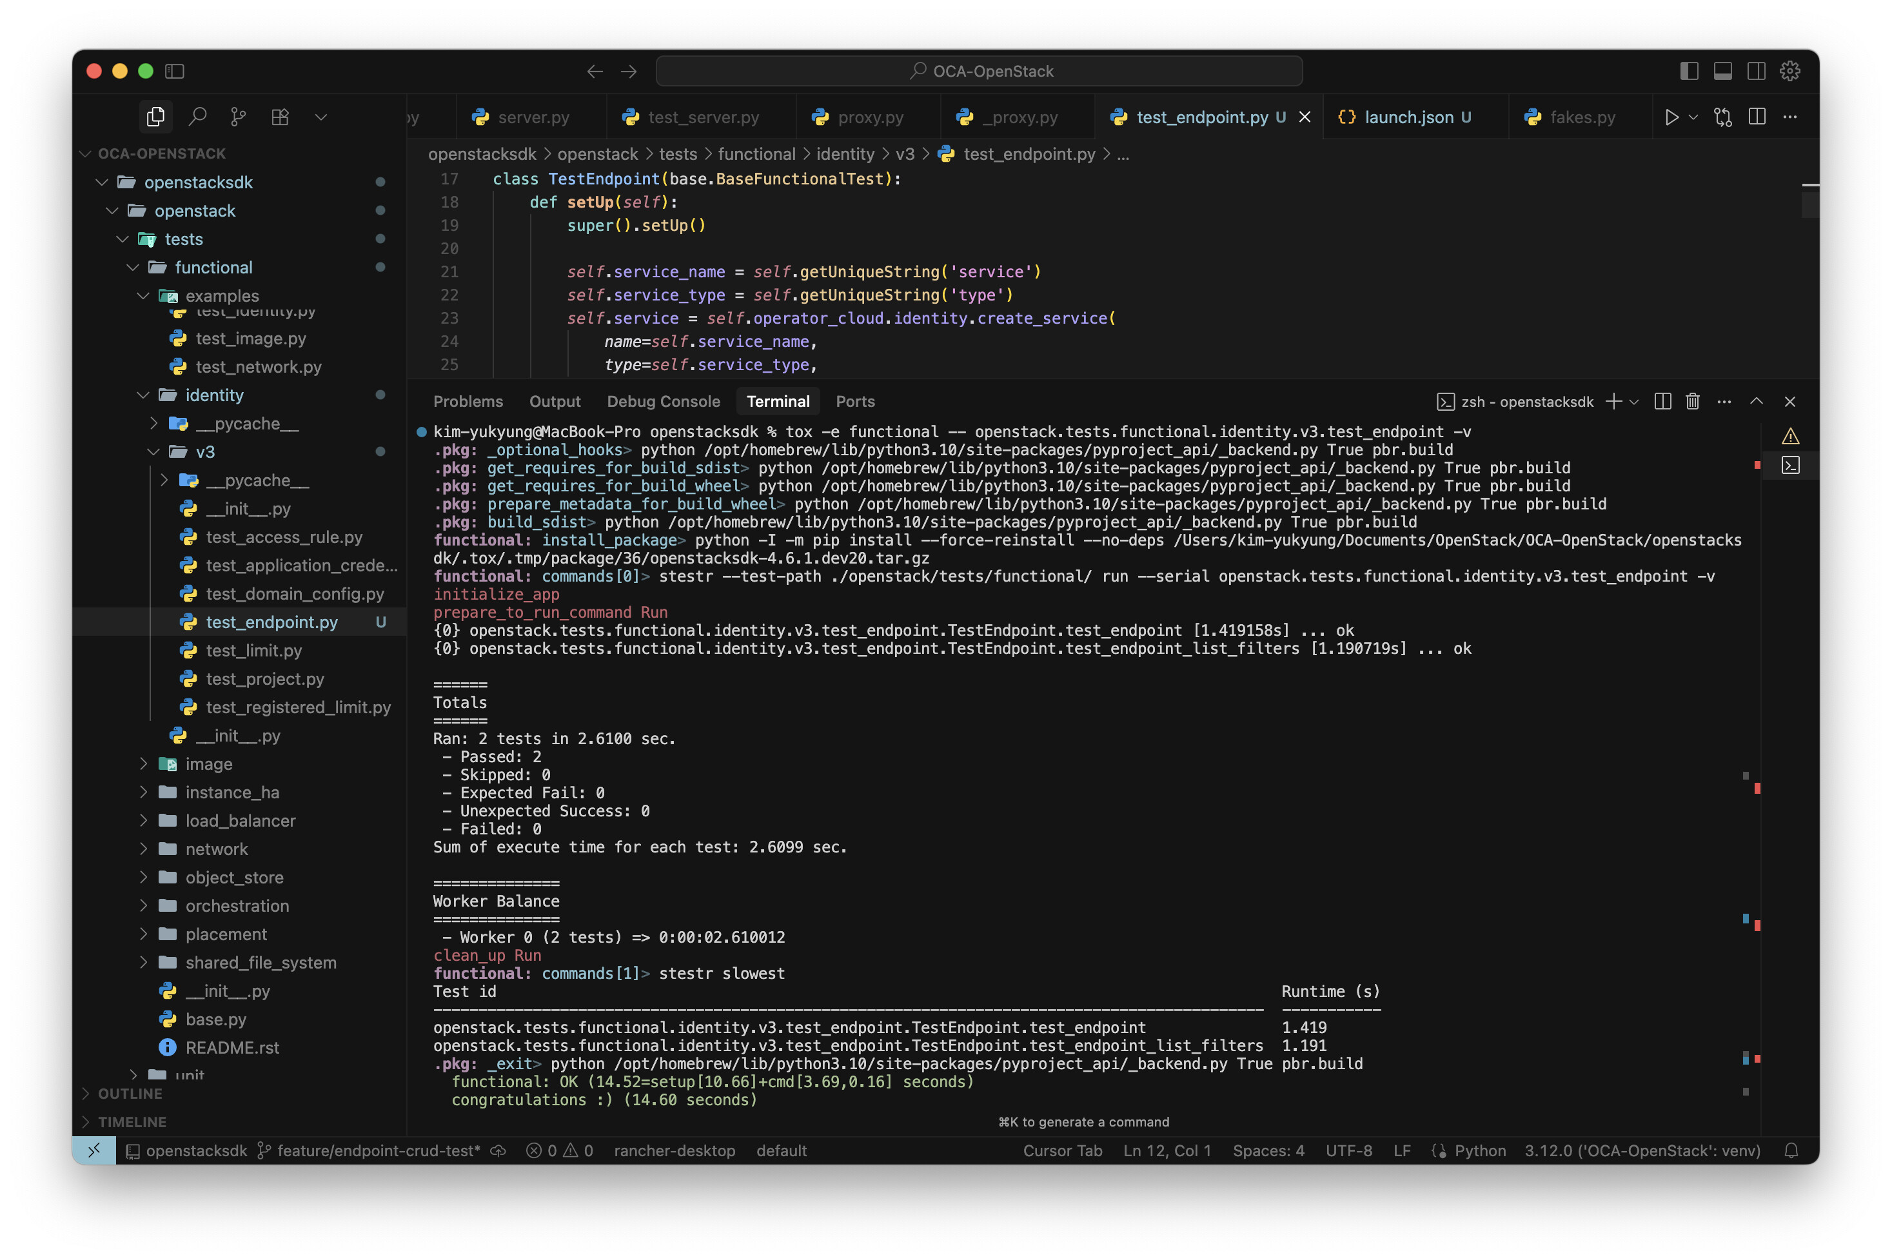Open the Explorer view icon
Screen dimensions: 1892x1260
pos(156,117)
